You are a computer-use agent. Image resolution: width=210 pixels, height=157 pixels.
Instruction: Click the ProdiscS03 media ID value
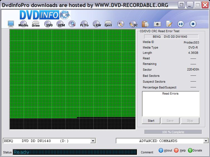point(191,42)
